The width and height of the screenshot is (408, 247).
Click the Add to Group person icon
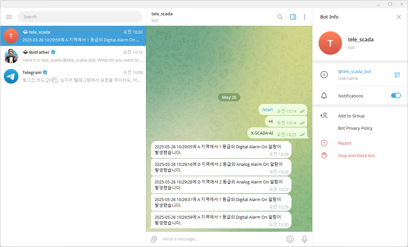pyautogui.click(x=324, y=116)
